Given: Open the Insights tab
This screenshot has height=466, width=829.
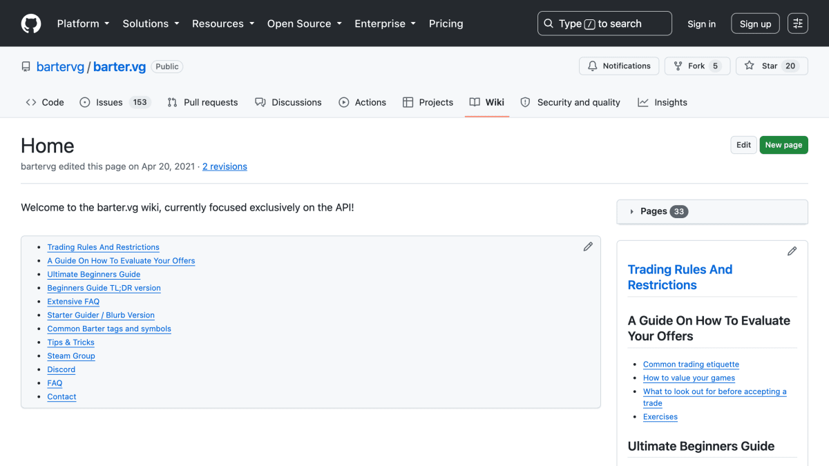Looking at the screenshot, I should pos(663,102).
